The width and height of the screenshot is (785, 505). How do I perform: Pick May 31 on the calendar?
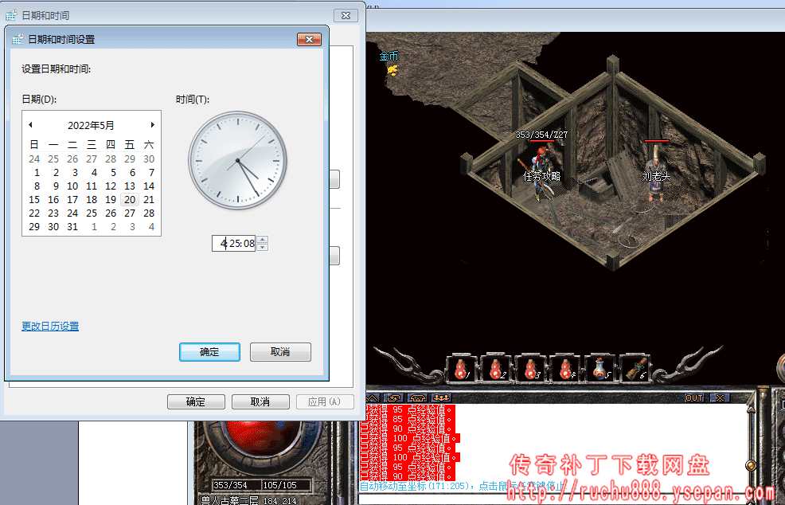pos(72,227)
